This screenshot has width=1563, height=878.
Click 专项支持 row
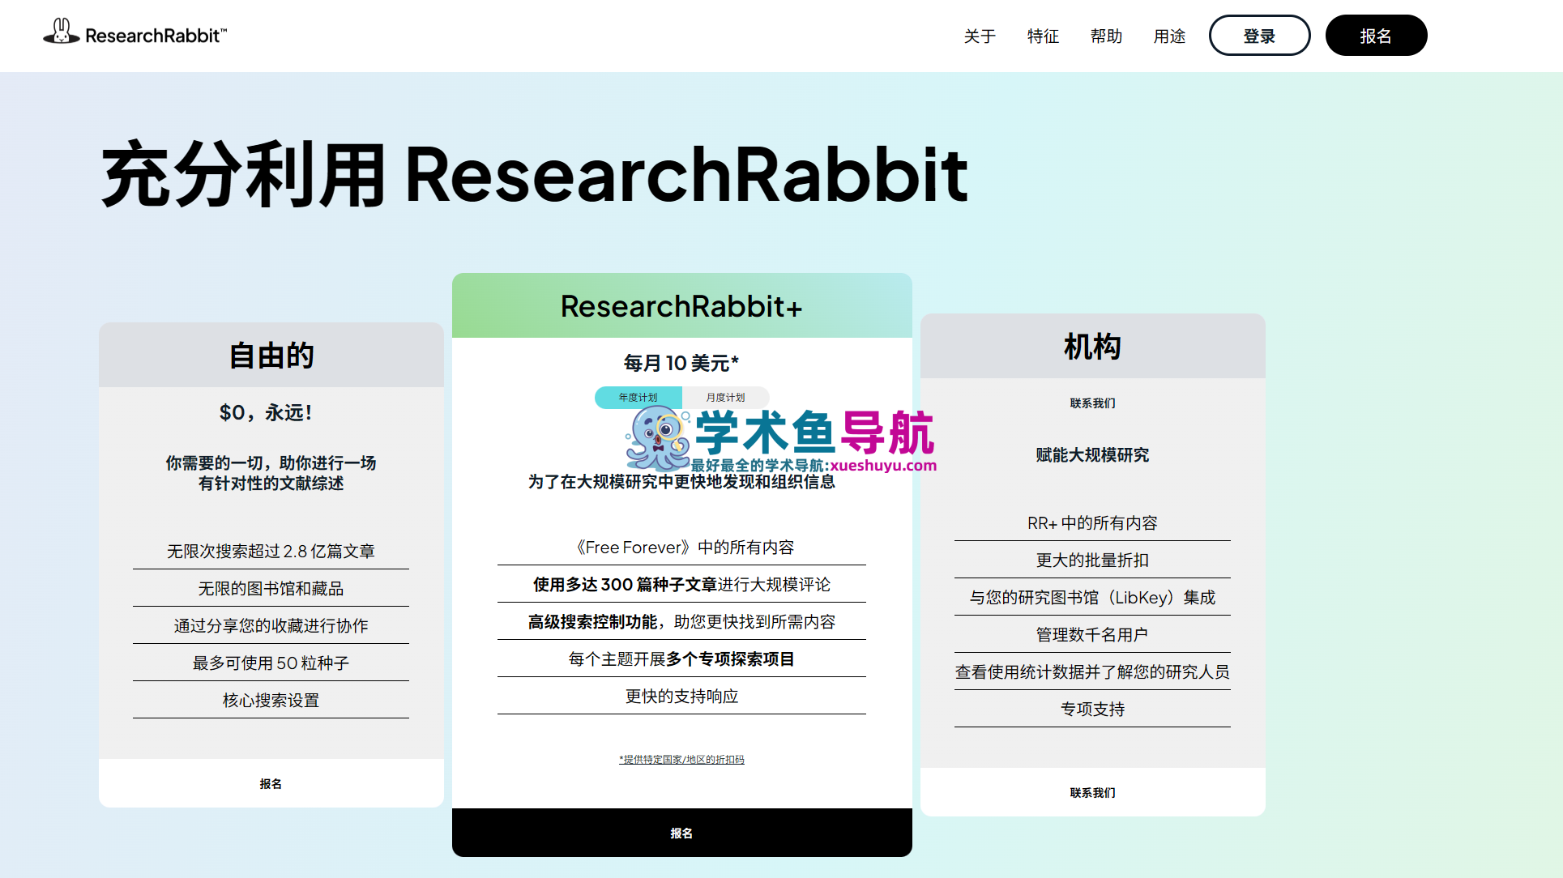[1092, 709]
